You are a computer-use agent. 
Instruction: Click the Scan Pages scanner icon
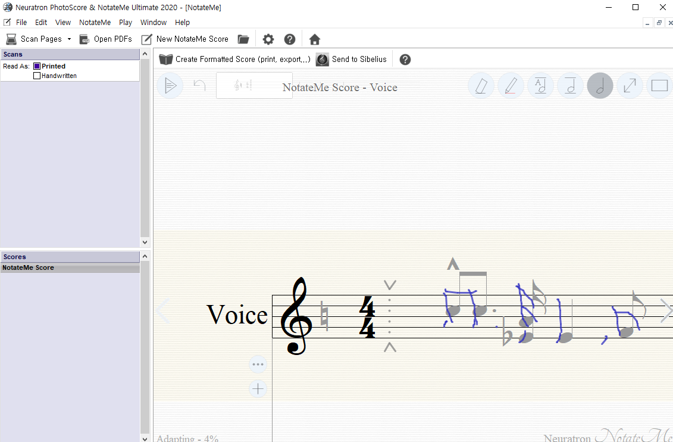[11, 39]
